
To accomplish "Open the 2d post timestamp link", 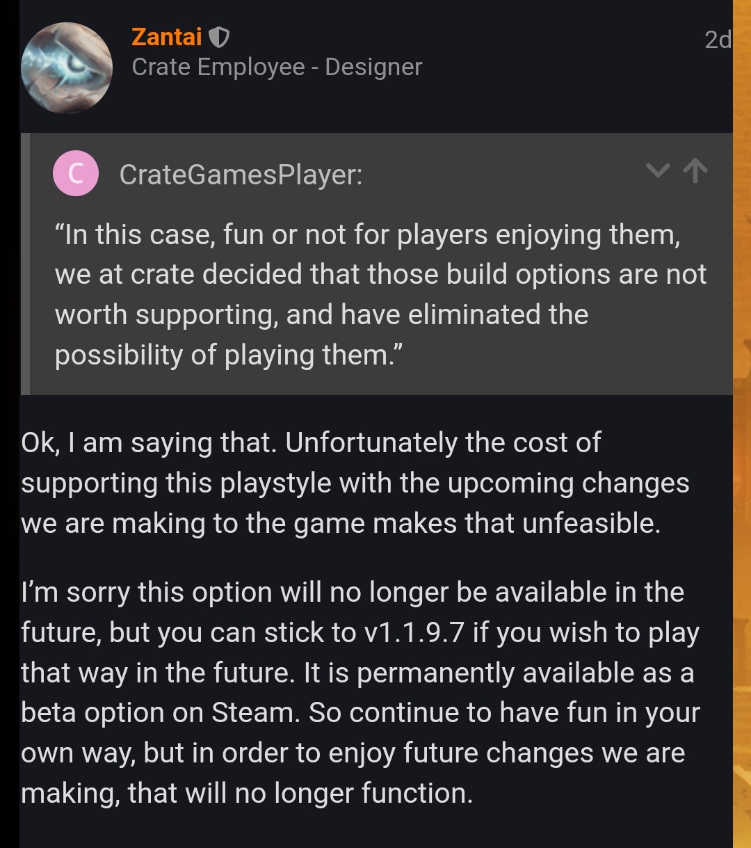I will pos(718,40).
